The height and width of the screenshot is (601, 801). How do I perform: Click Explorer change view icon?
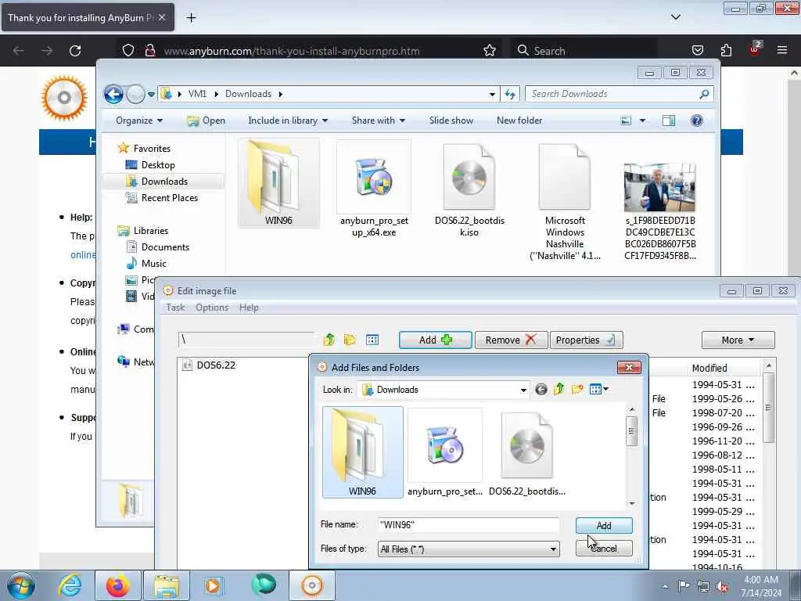[626, 121]
